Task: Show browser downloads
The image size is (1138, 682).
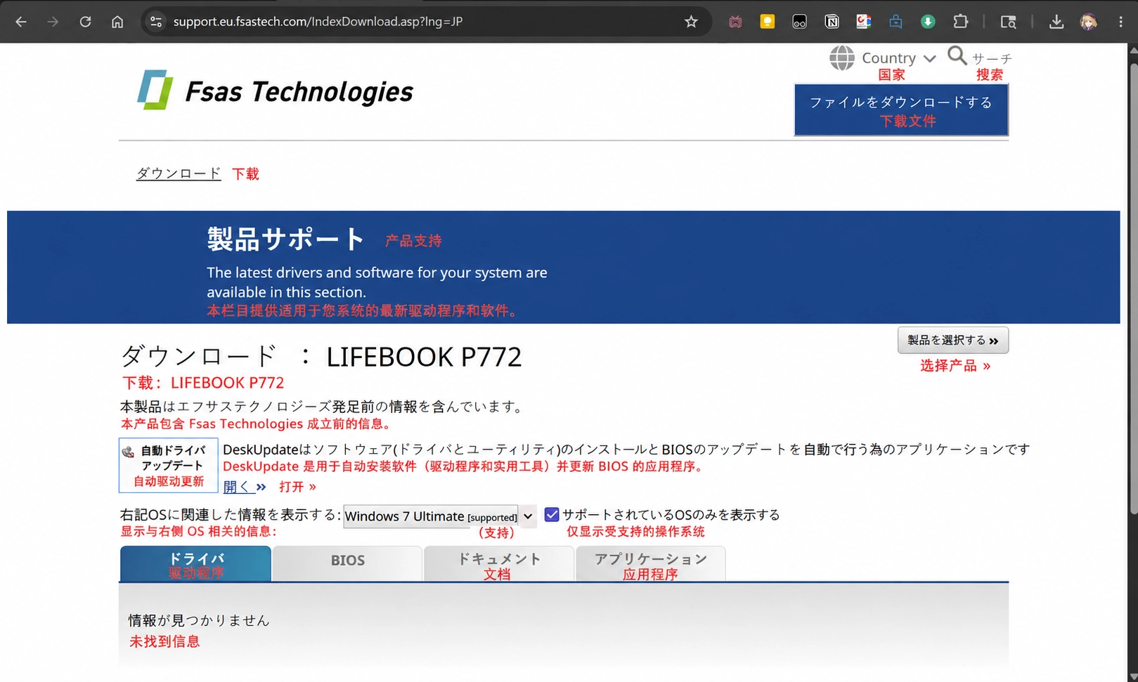Action: (1056, 22)
